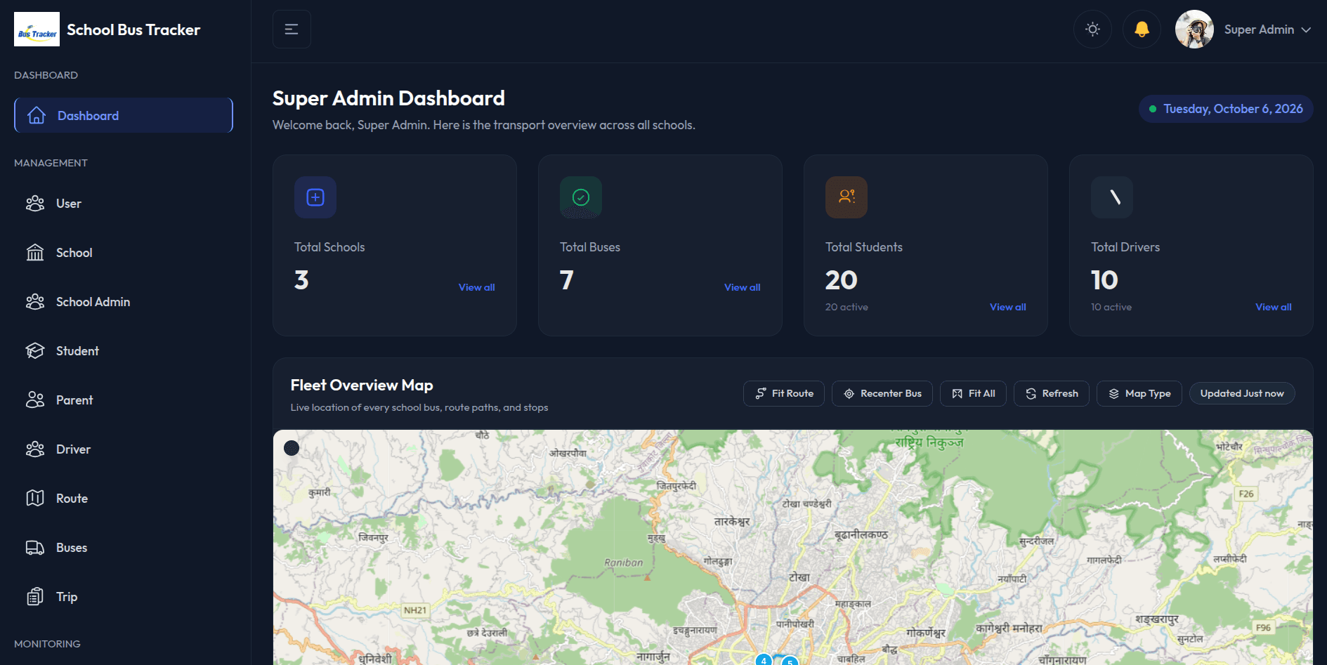This screenshot has height=665, width=1327.
Task: Open the Route menu item
Action: (x=124, y=499)
